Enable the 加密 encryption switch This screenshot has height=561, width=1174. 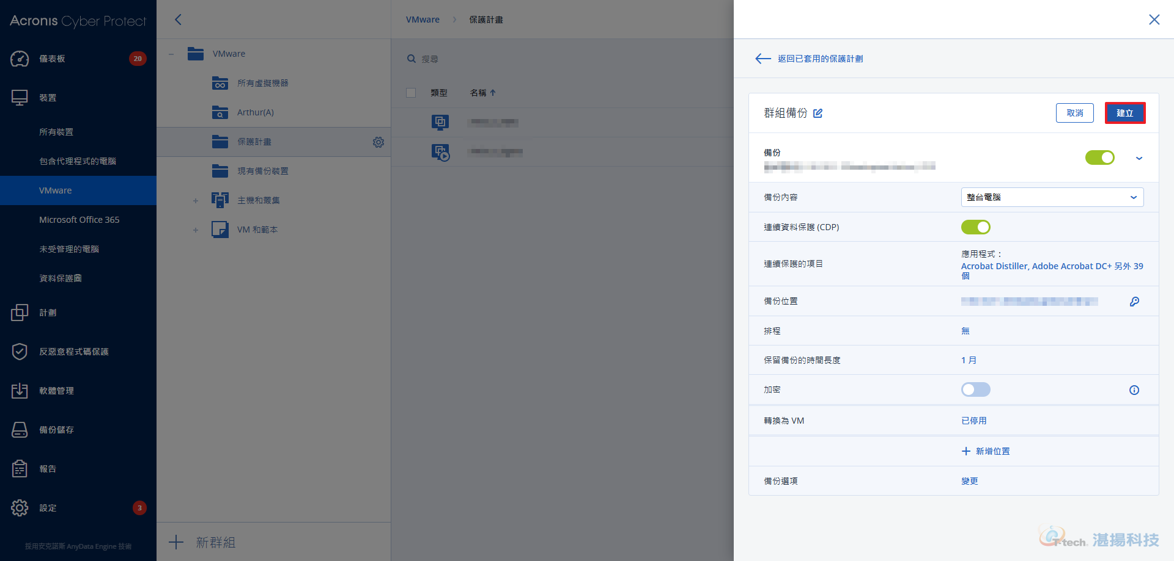[x=976, y=389]
